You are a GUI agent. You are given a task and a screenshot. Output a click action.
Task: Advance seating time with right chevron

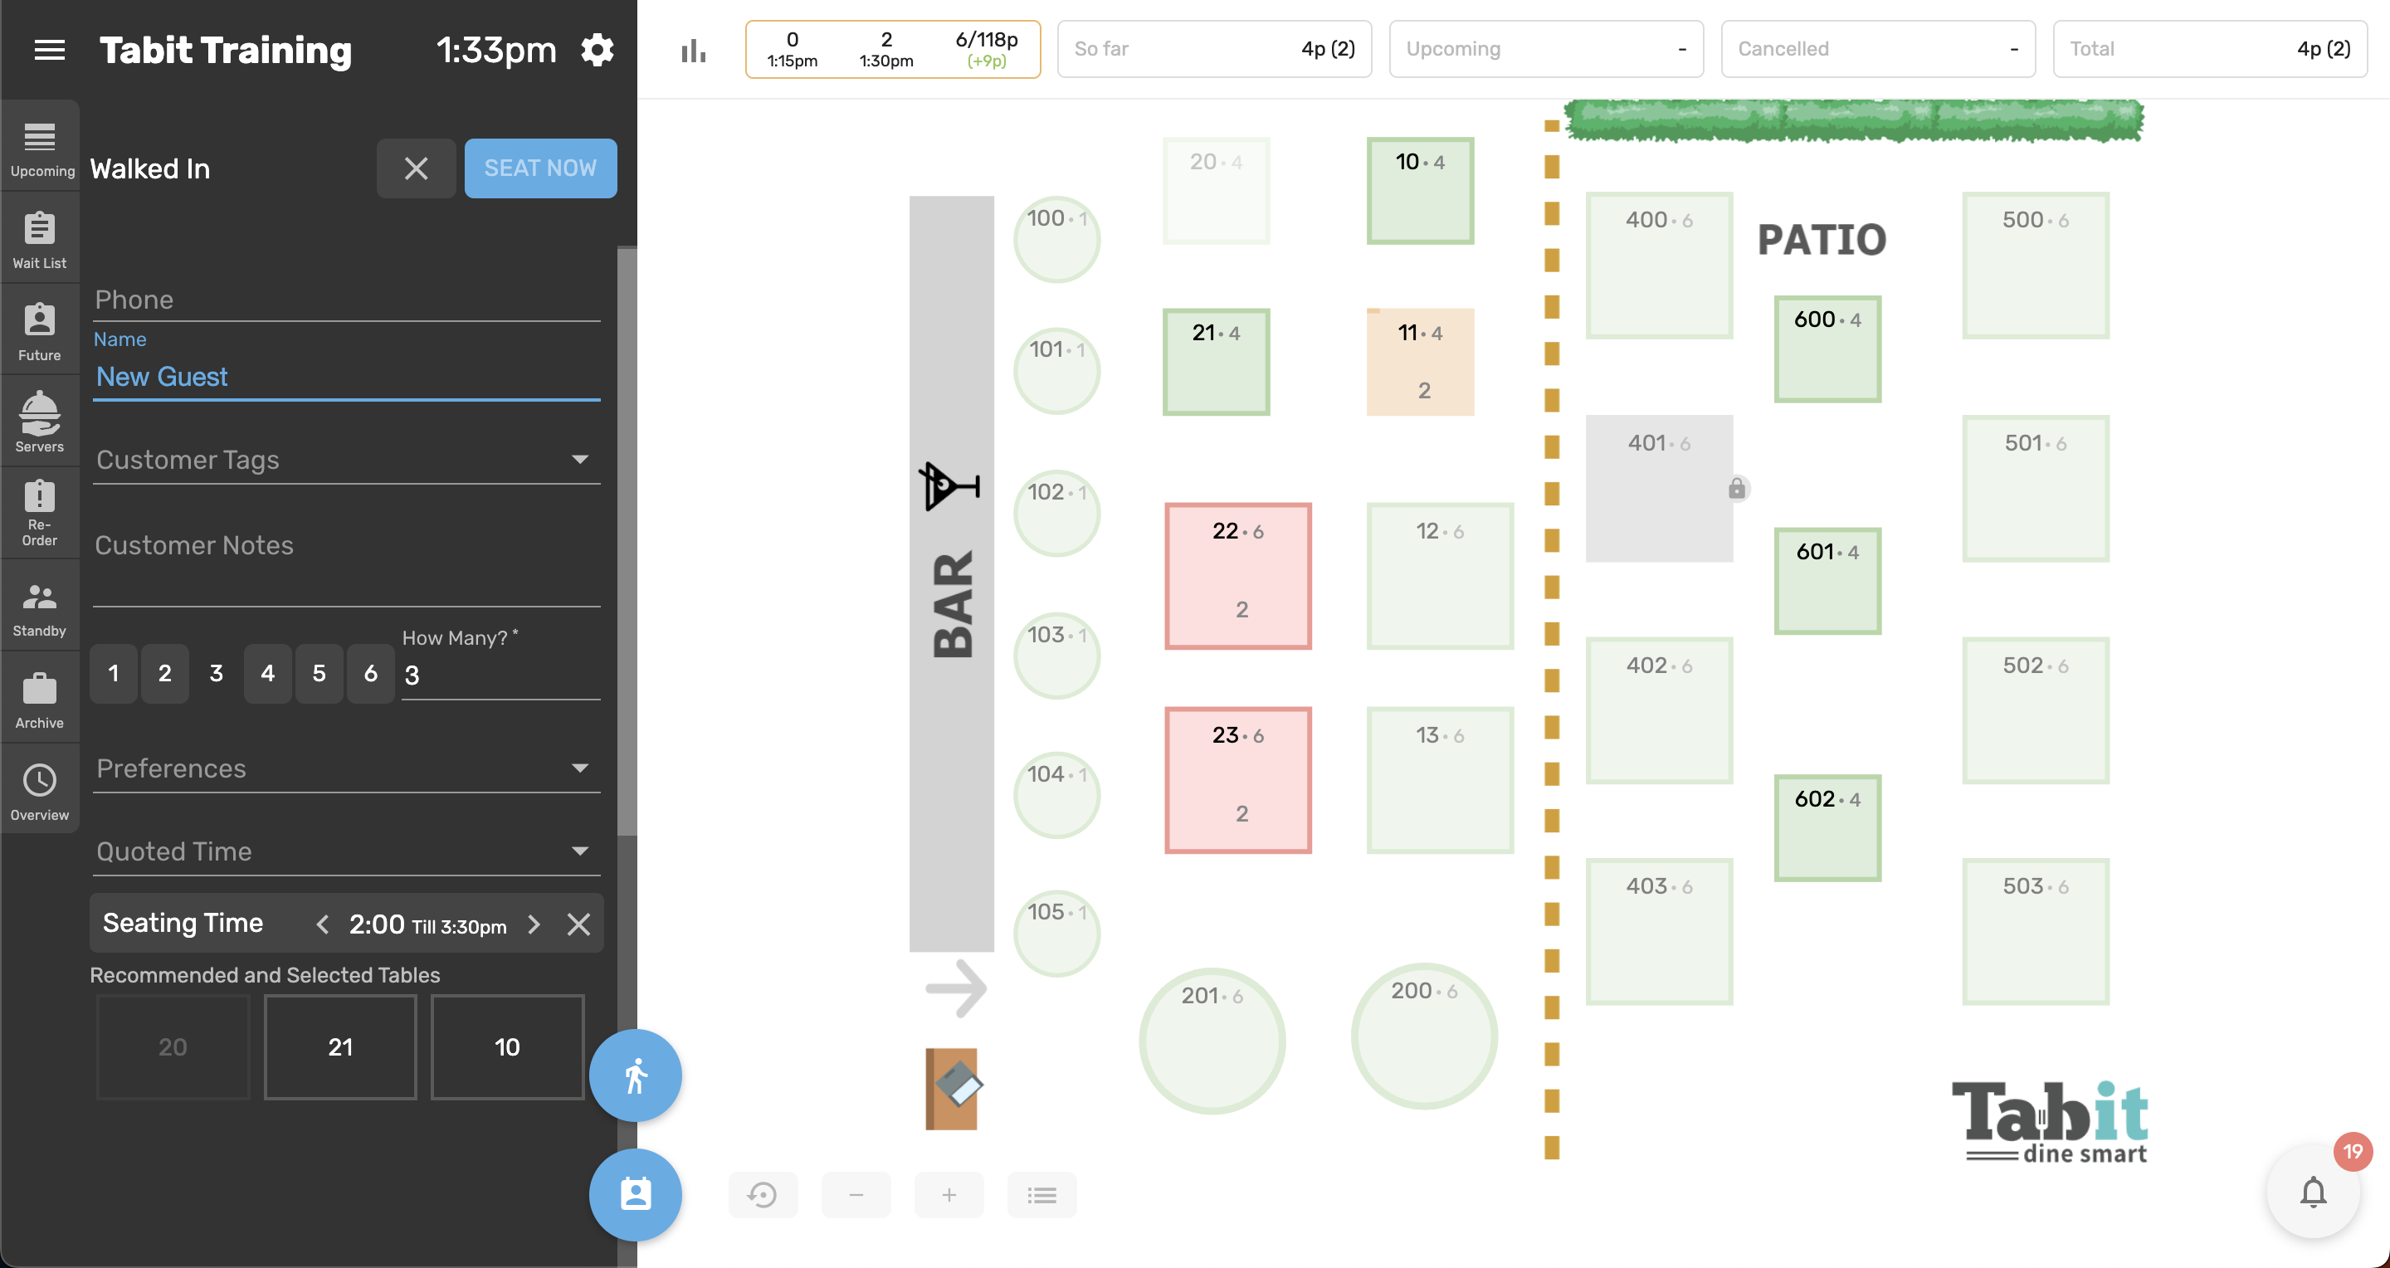coord(534,924)
